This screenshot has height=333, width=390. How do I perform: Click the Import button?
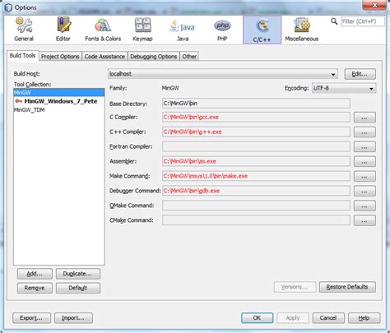[x=73, y=318]
